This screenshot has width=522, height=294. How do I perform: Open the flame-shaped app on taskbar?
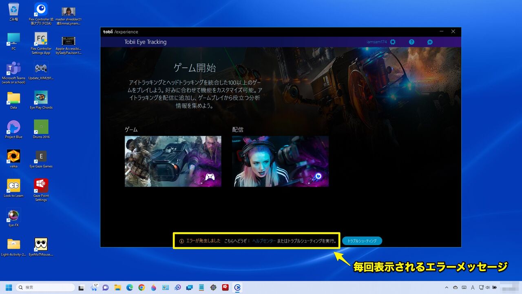(153, 287)
